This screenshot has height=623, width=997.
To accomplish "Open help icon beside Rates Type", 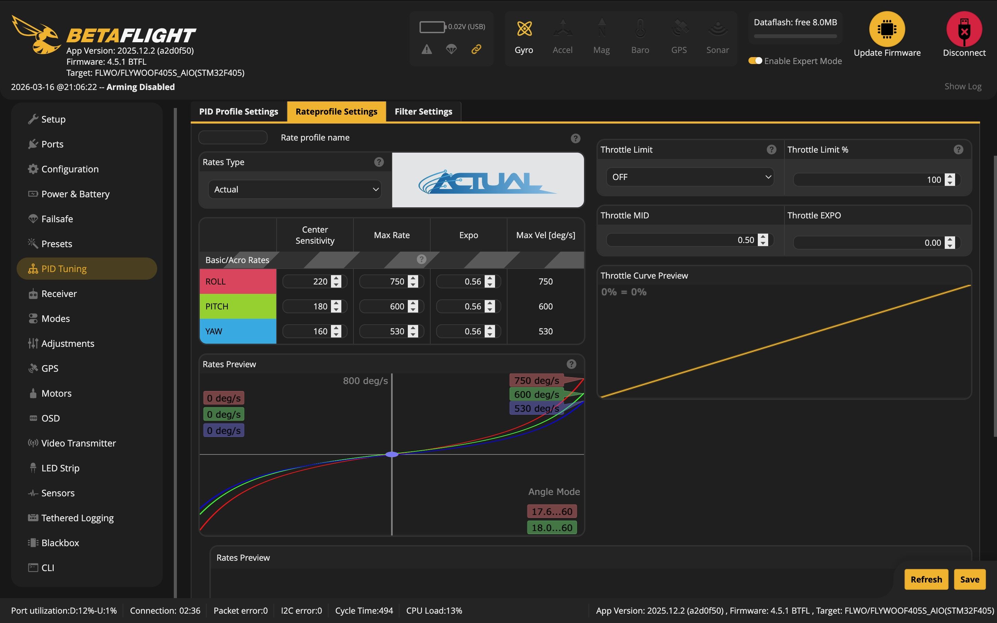I will pyautogui.click(x=379, y=162).
